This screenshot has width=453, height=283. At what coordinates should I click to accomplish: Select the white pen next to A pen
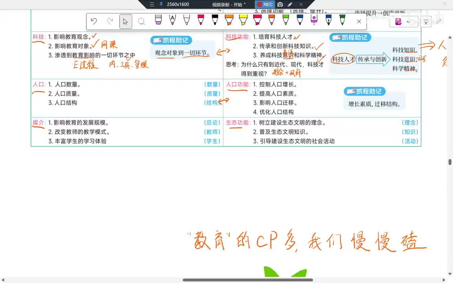tap(187, 20)
